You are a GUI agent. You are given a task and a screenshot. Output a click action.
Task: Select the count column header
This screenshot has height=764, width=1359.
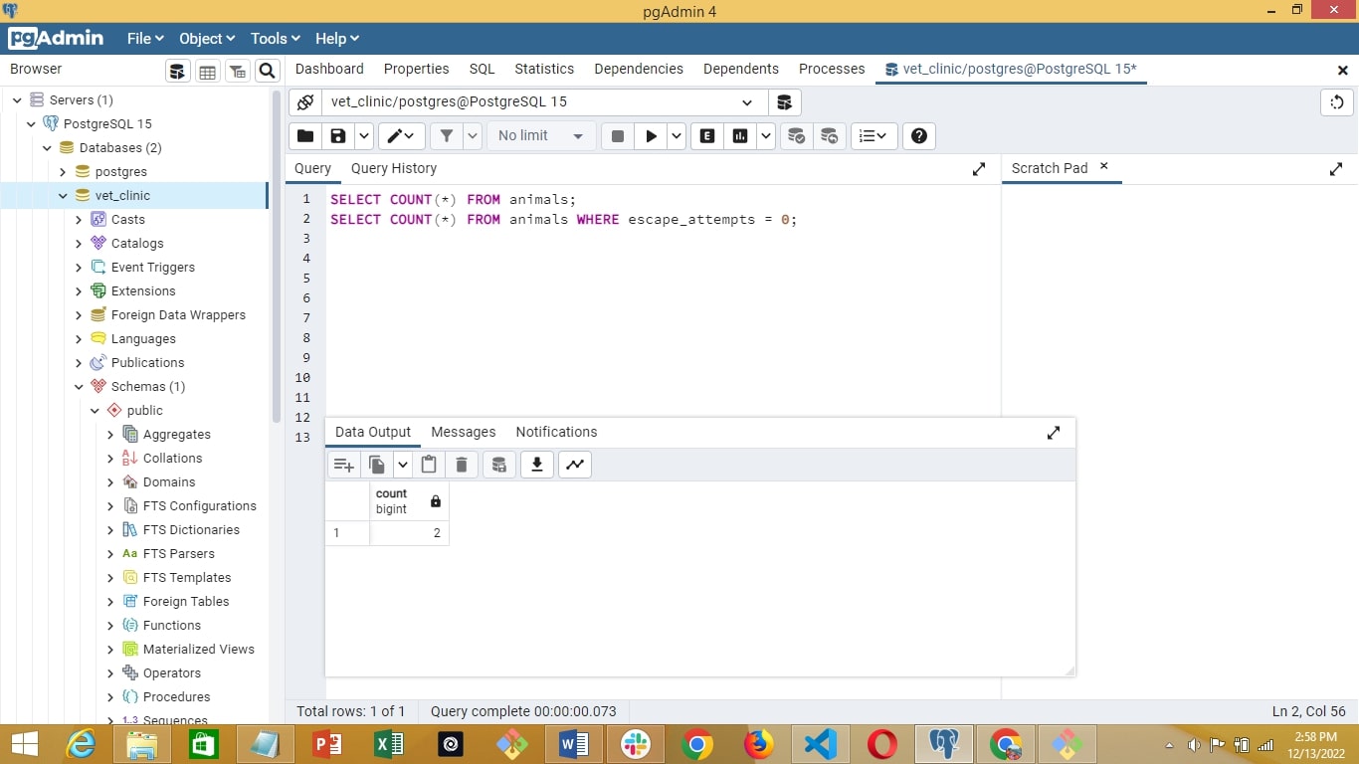tap(409, 501)
